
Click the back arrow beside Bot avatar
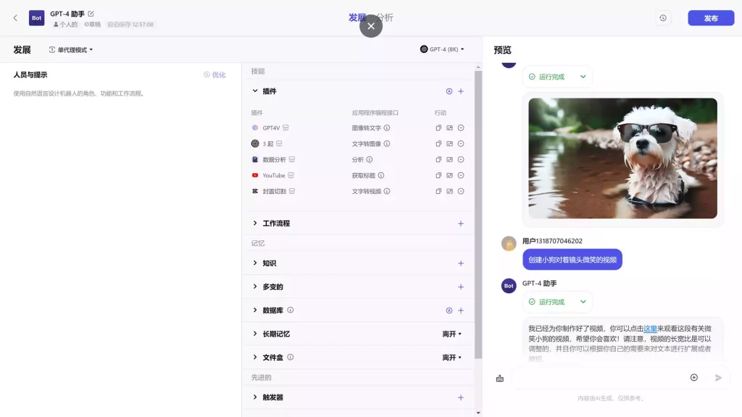click(15, 17)
